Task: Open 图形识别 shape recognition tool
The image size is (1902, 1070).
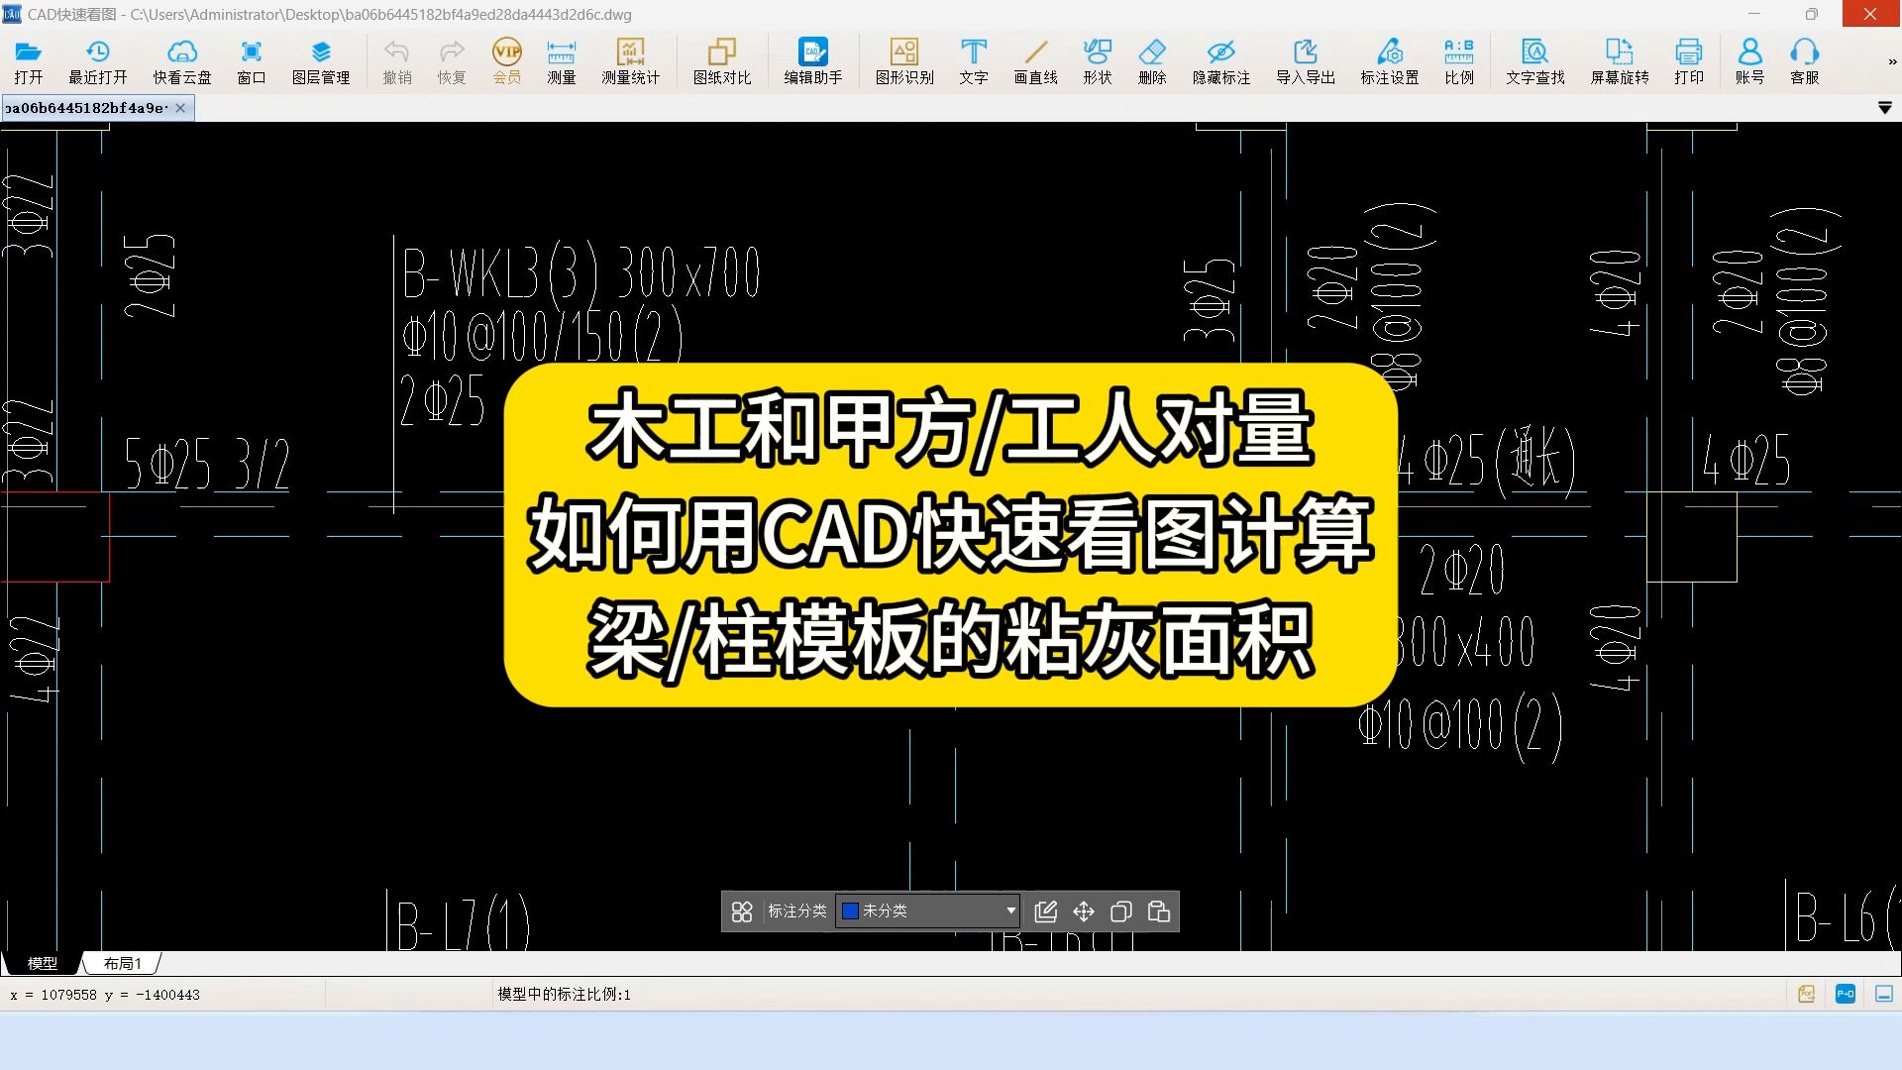Action: tap(903, 61)
